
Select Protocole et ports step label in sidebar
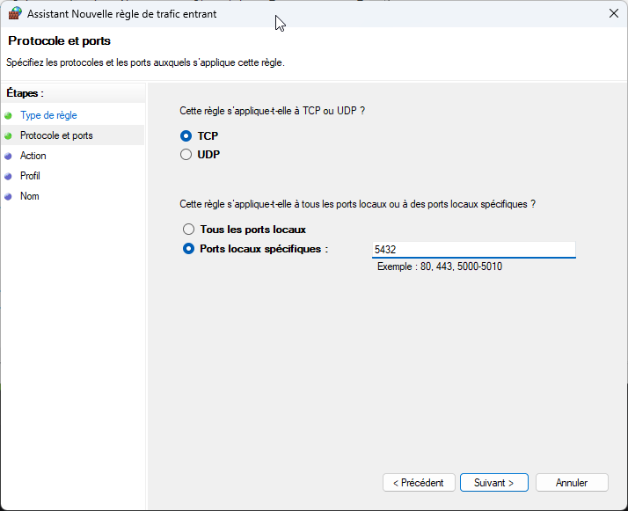click(56, 135)
